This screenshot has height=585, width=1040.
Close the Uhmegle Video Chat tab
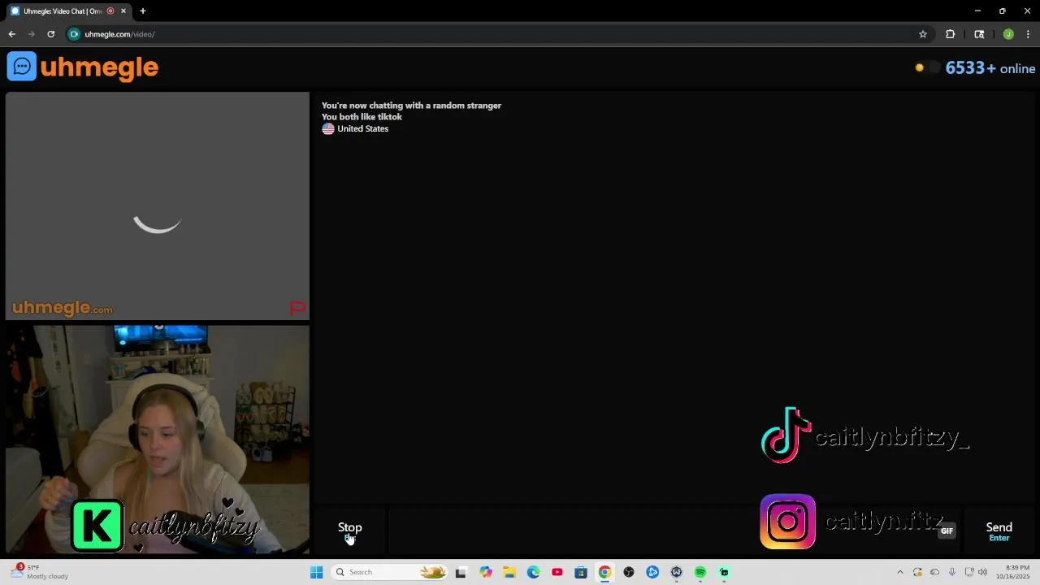click(x=123, y=11)
